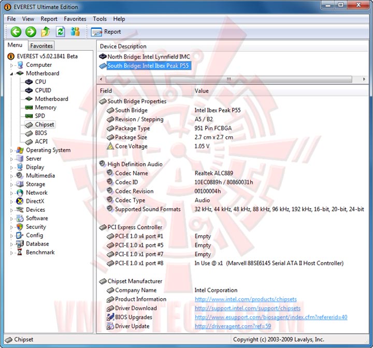Click the Up folder toolbar icon
373x348 pixels.
(46, 32)
